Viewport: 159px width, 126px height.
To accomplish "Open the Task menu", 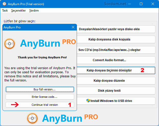I will (5, 10).
